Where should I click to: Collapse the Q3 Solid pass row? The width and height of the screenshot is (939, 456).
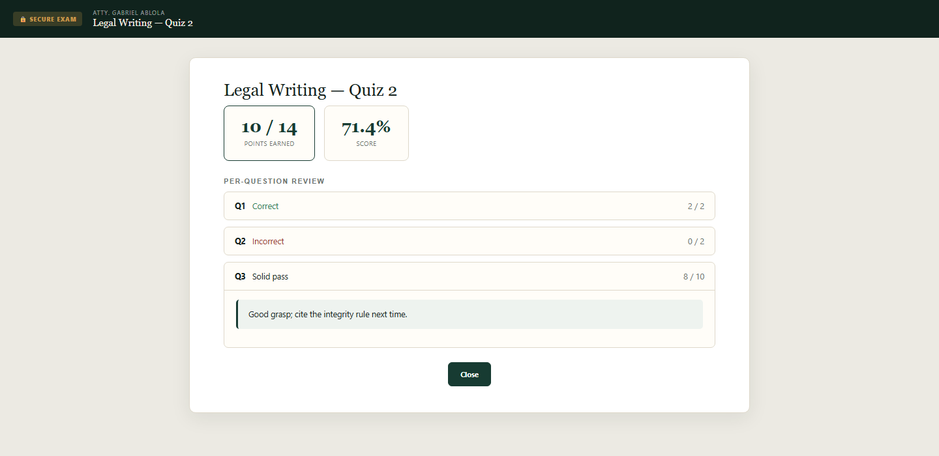469,276
